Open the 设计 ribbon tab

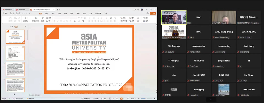tap(53, 13)
